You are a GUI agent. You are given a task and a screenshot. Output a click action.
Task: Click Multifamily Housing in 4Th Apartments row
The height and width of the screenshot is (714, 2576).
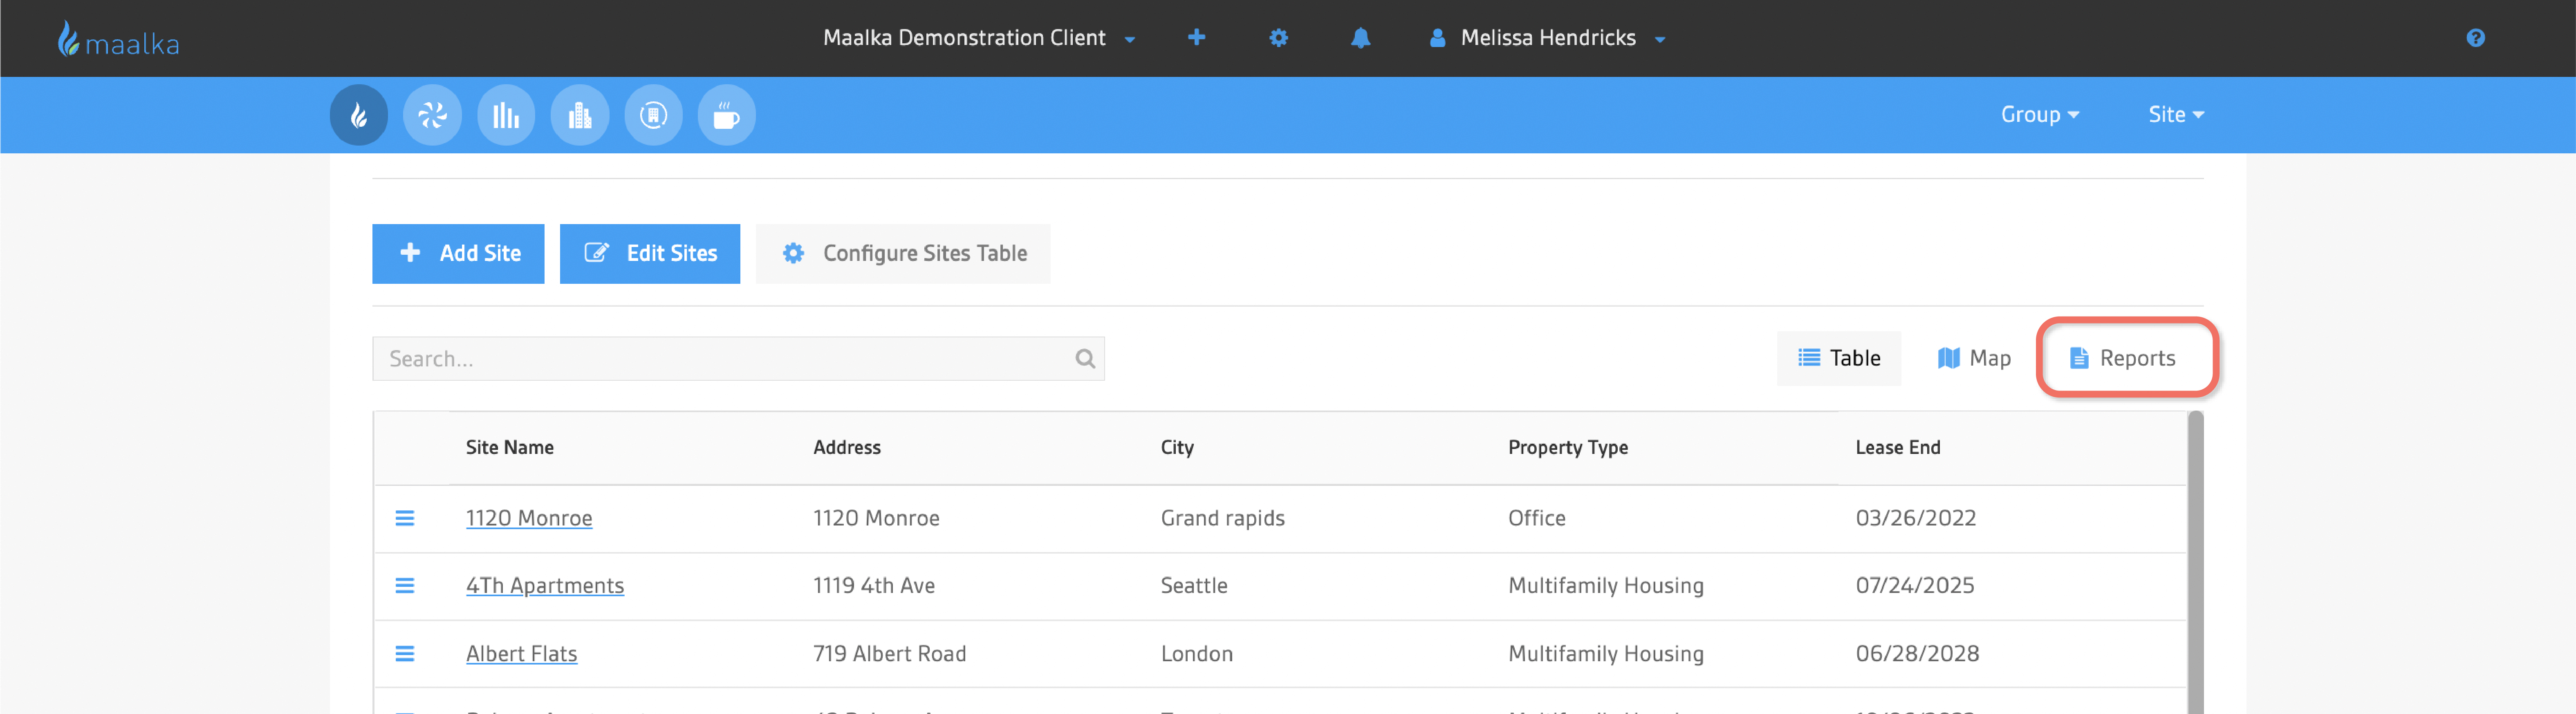tap(1605, 586)
